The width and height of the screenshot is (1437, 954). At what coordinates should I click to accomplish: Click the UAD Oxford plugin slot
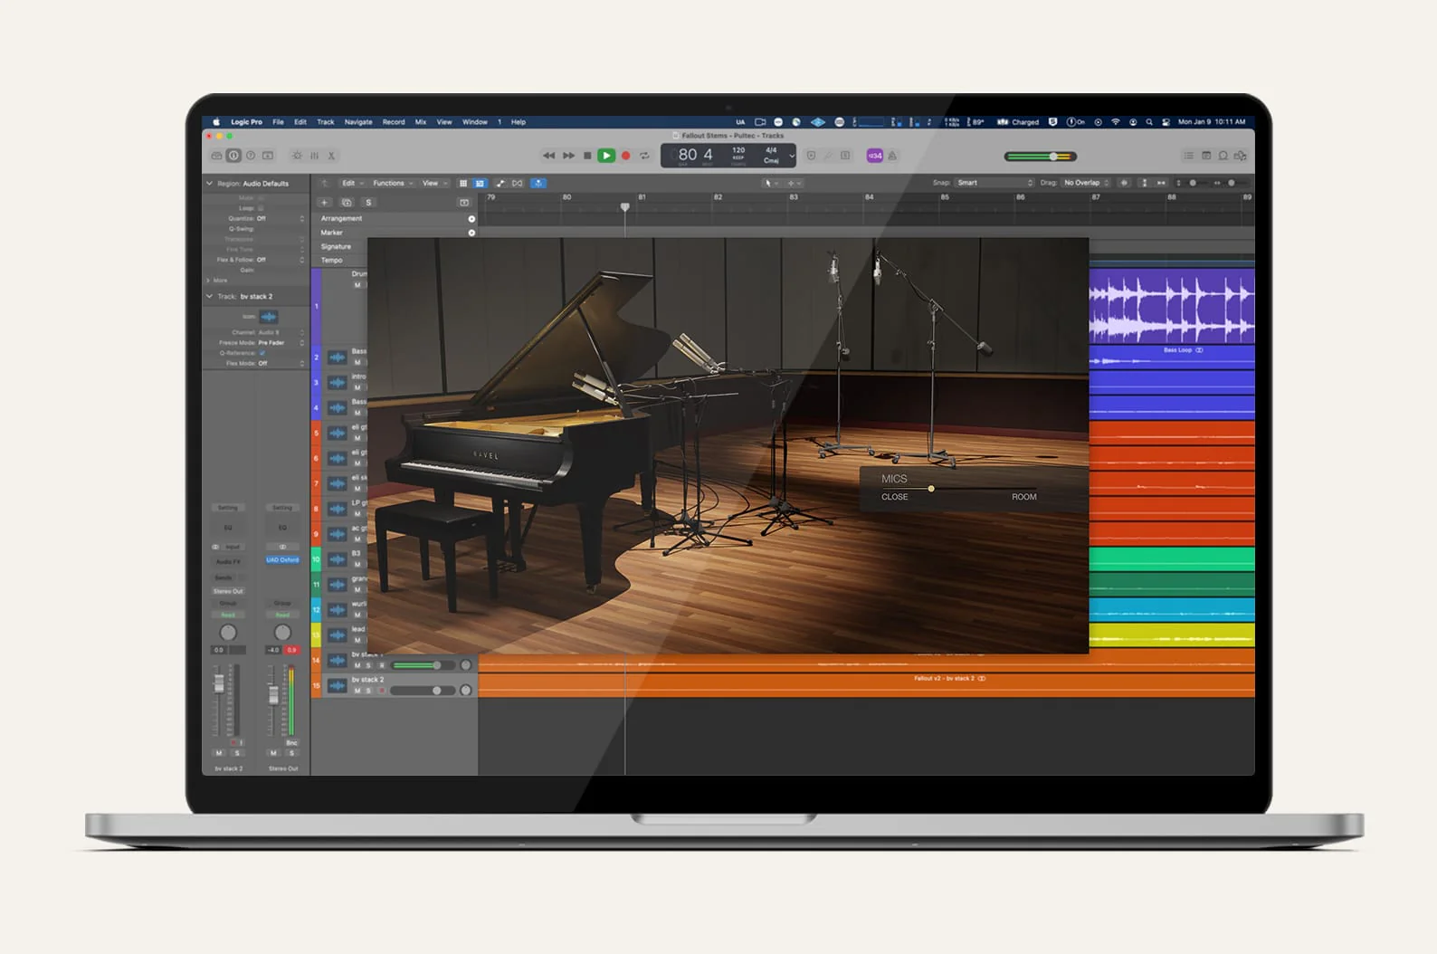(282, 560)
